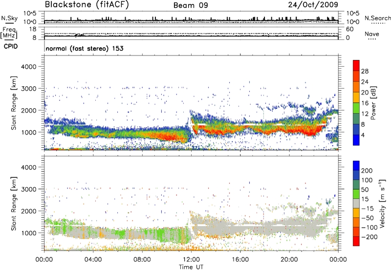Click the 'Nave' legend label
This screenshot has height=270, width=391.
coord(372,34)
